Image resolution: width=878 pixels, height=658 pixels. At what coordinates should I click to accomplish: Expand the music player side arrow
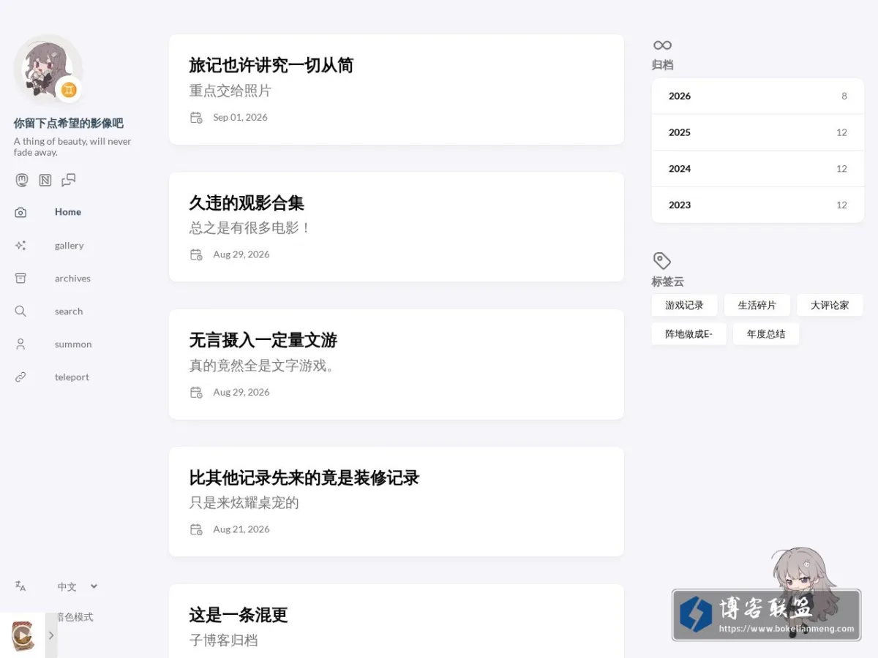coord(51,635)
